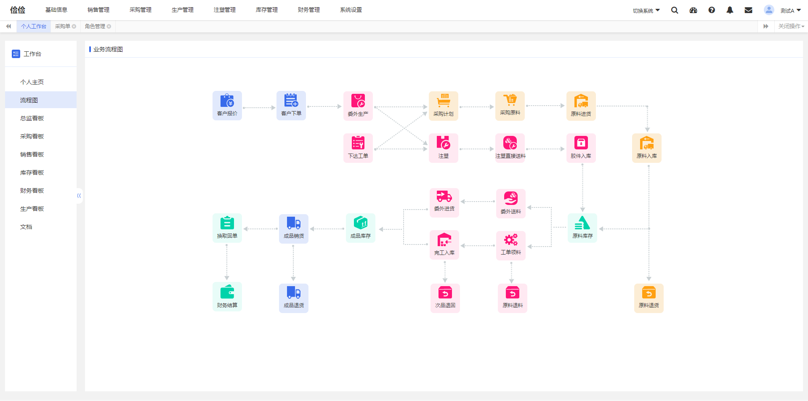808x401 pixels.
Task: Open the 成品库存 flow icon
Action: click(x=361, y=228)
